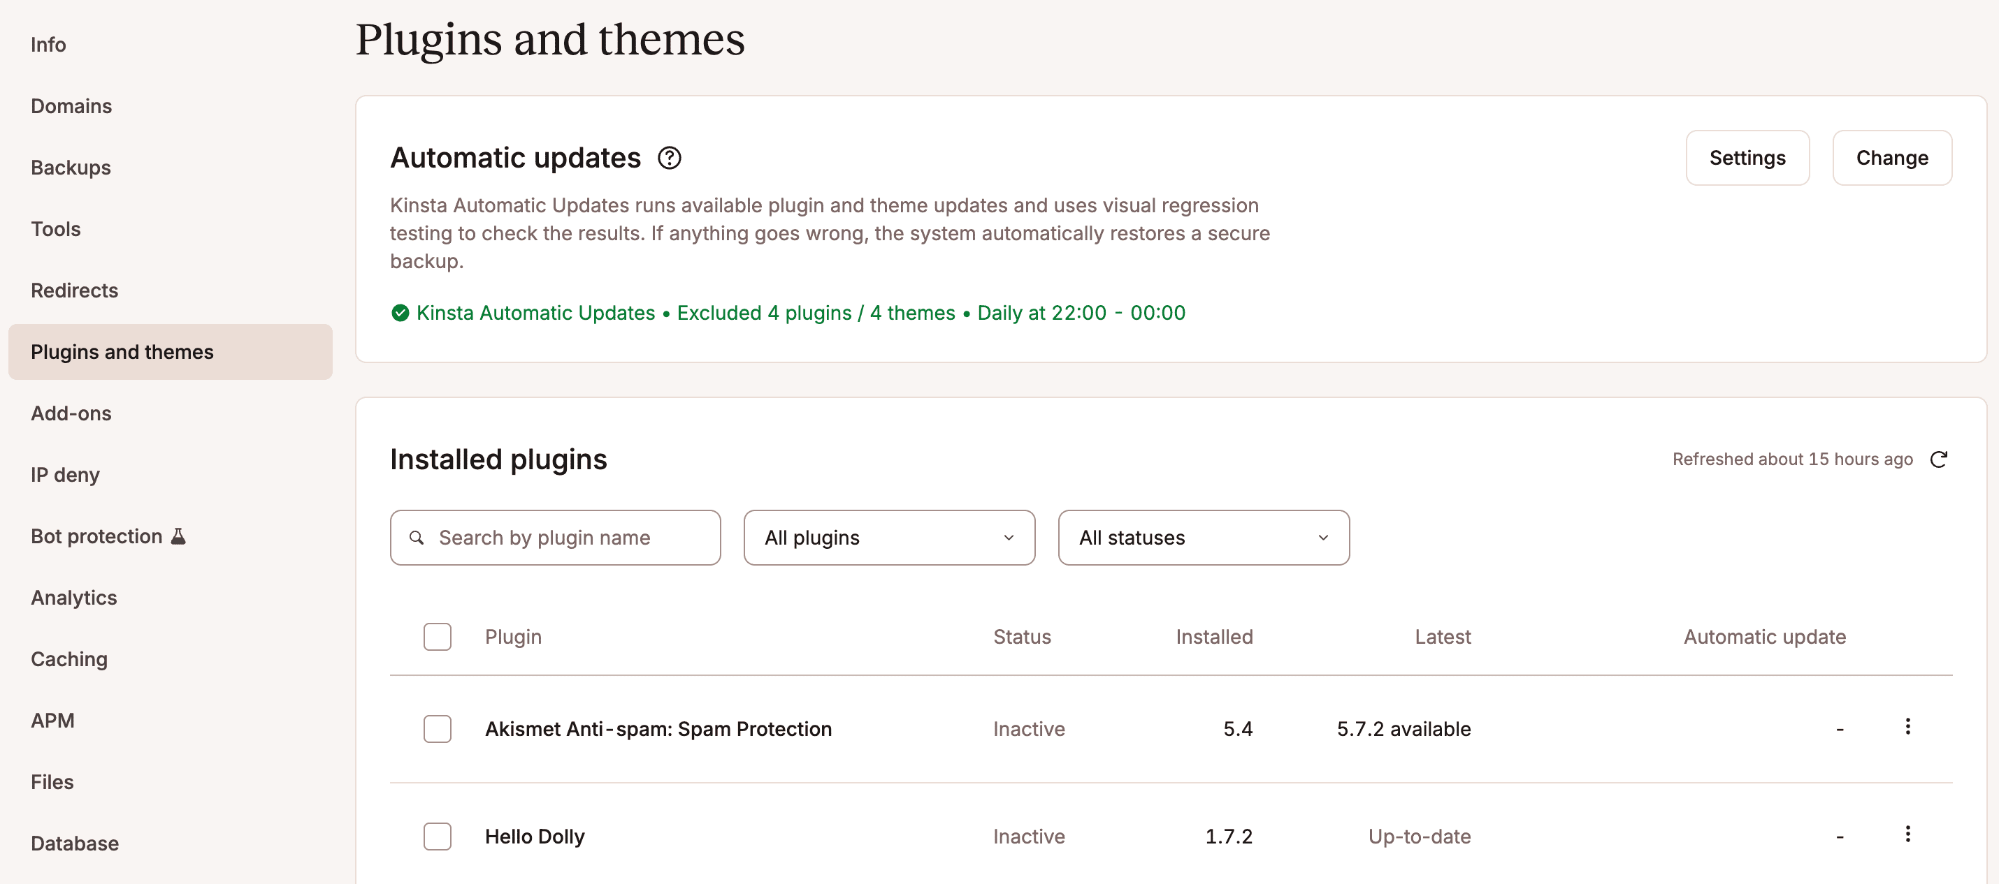Click the Bot protection flask icon
1999x884 pixels.
coord(178,536)
